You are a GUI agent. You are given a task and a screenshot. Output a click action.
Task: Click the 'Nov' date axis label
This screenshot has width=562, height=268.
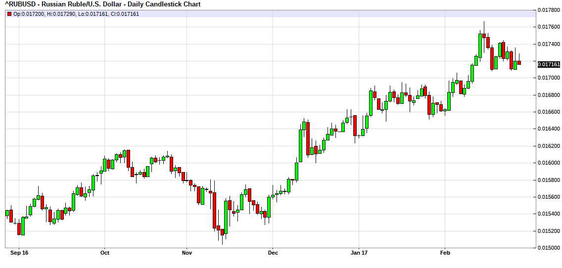tap(187, 253)
